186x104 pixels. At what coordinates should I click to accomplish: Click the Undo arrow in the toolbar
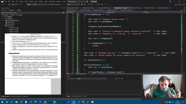20,5
